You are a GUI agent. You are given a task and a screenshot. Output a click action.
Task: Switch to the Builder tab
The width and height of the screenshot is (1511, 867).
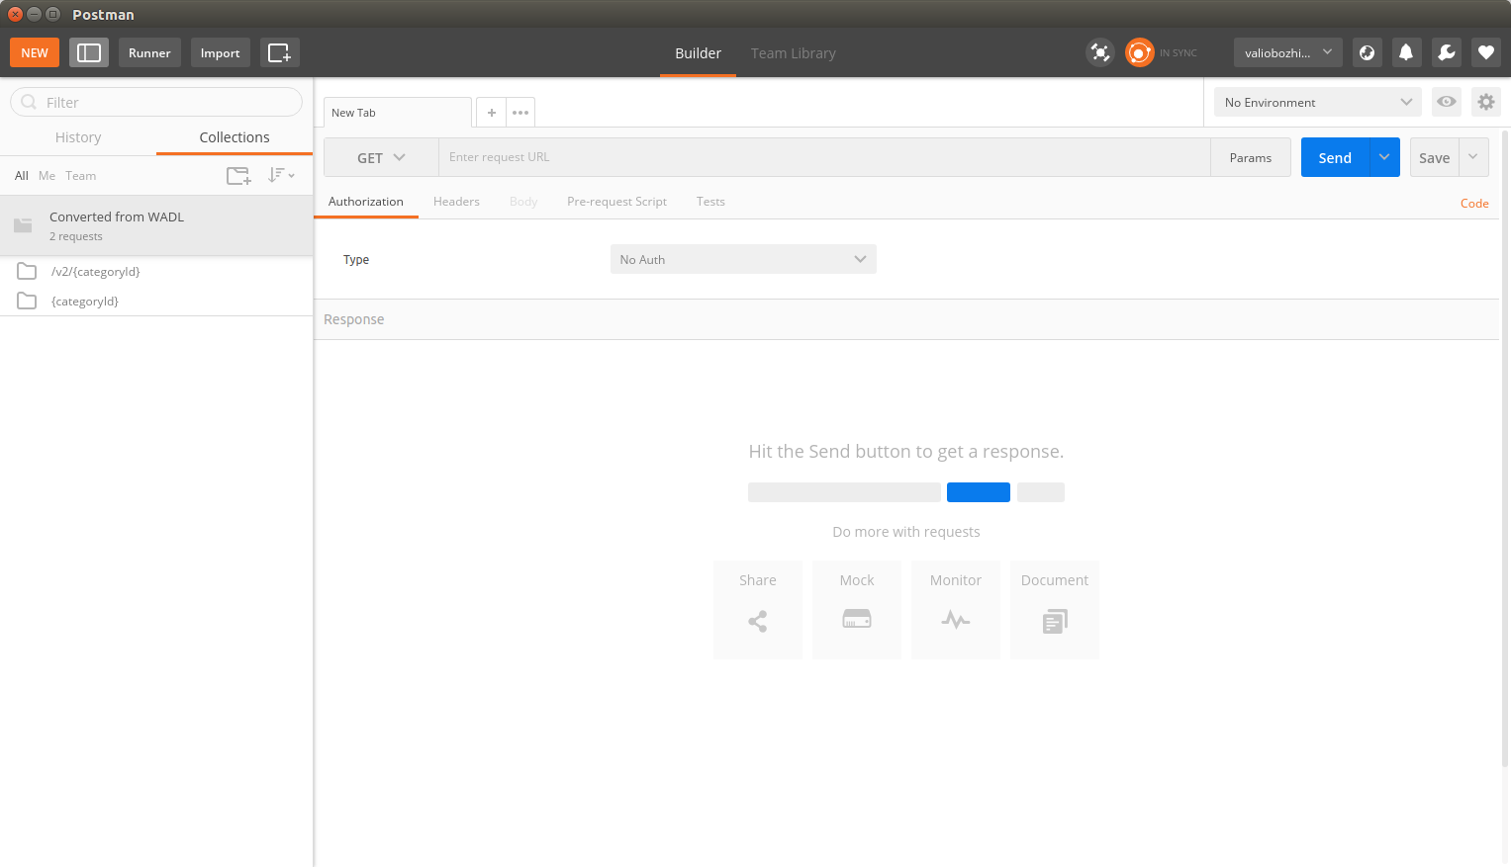[698, 53]
